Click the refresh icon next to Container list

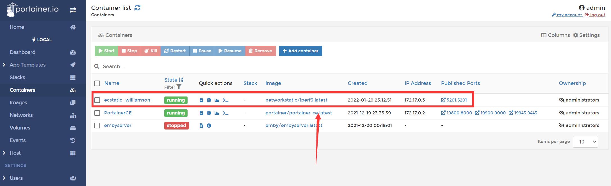[137, 8]
